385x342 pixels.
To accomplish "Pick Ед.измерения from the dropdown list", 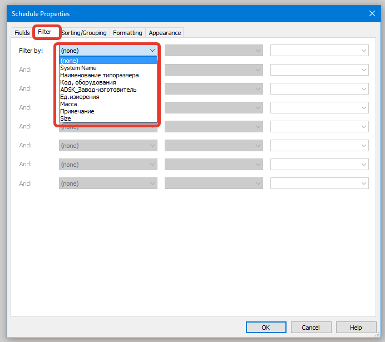I will click(x=108, y=97).
